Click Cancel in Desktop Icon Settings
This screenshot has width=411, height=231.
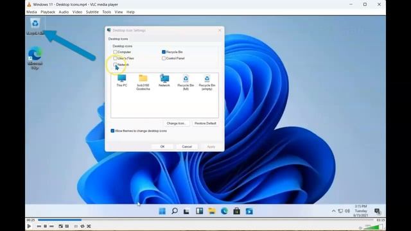(187, 147)
